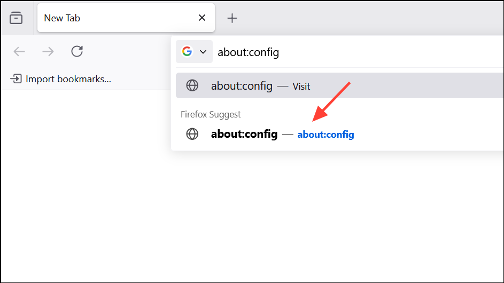Open a new tab with plus button
The image size is (504, 283).
click(x=232, y=18)
